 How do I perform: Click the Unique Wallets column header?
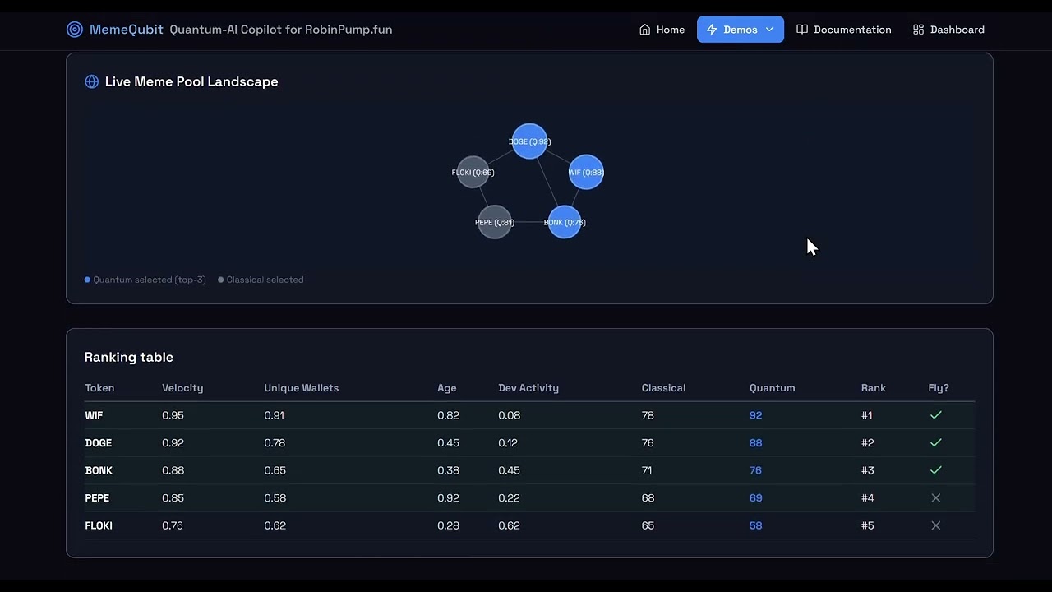click(x=302, y=388)
